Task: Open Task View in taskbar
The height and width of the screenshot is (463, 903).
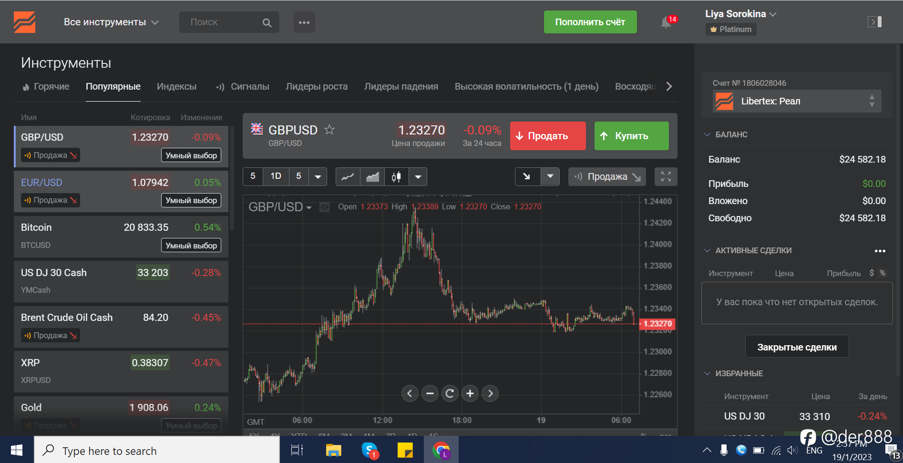Action: click(297, 450)
